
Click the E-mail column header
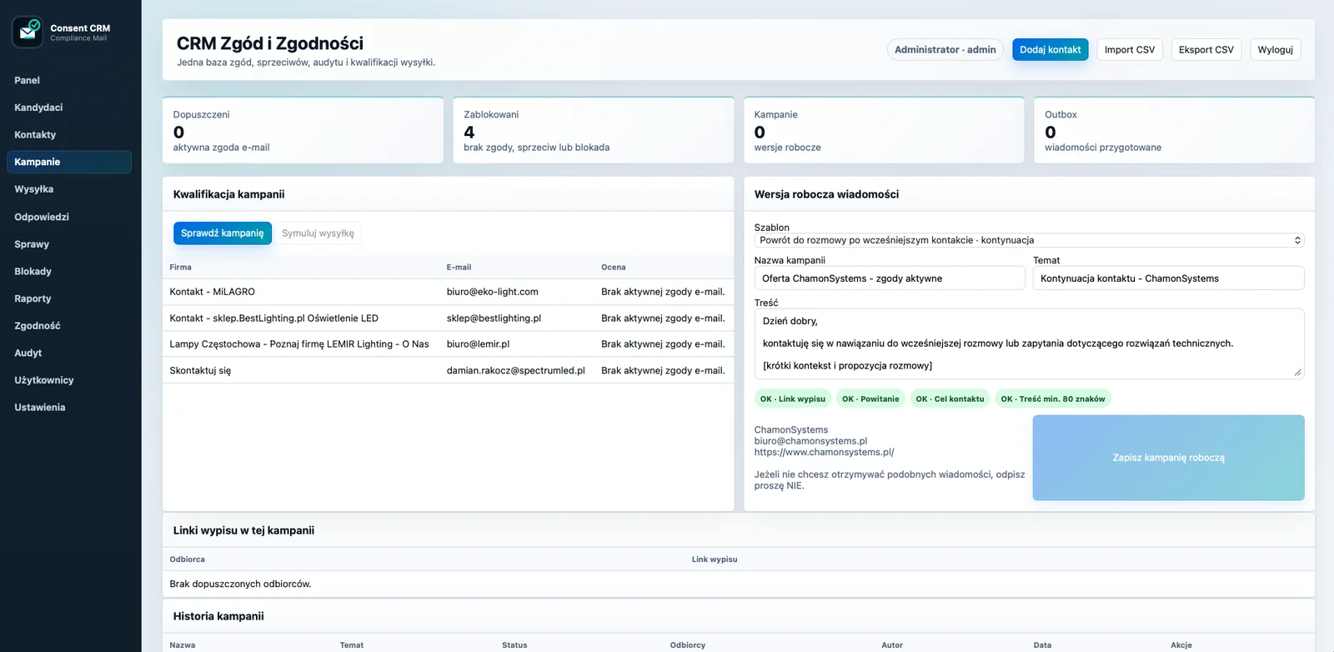coord(459,268)
